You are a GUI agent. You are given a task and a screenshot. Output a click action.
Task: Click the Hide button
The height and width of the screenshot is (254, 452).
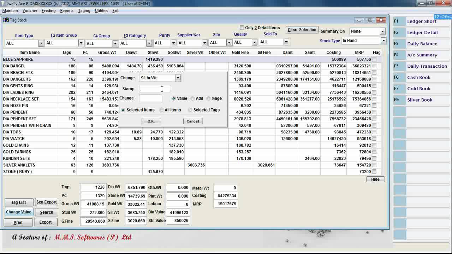click(x=375, y=179)
